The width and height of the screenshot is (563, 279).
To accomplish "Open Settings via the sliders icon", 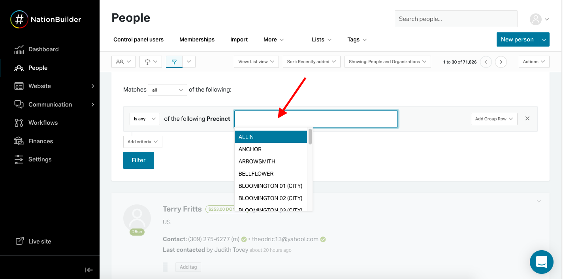I will [x=19, y=159].
